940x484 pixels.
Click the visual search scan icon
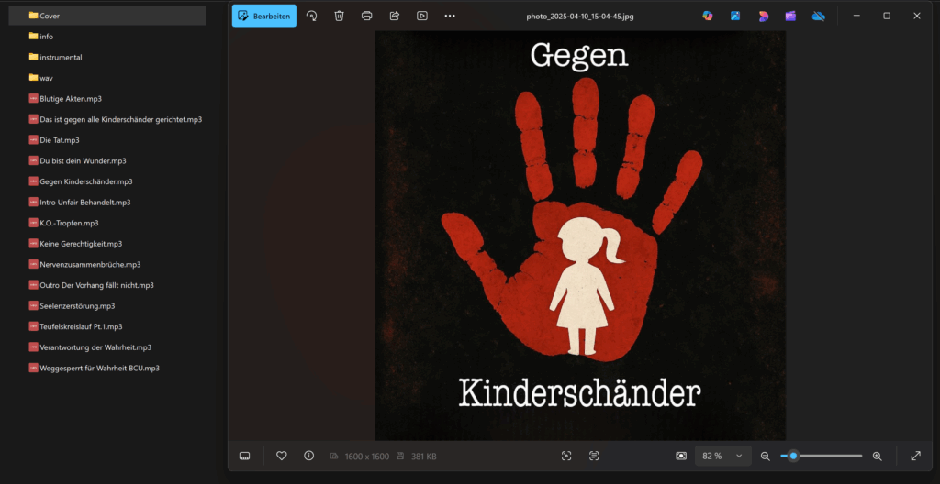566,456
